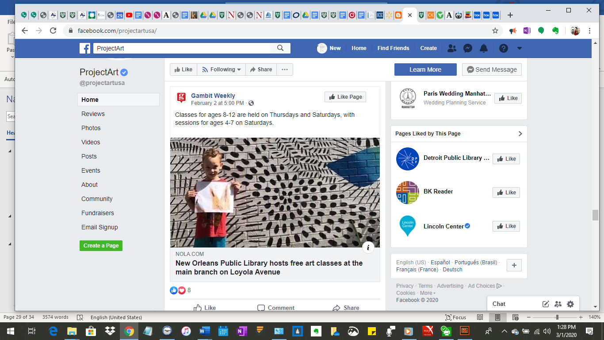The width and height of the screenshot is (604, 340).
Task: Open Friend Requests icon in Facebook header
Action: 451,48
